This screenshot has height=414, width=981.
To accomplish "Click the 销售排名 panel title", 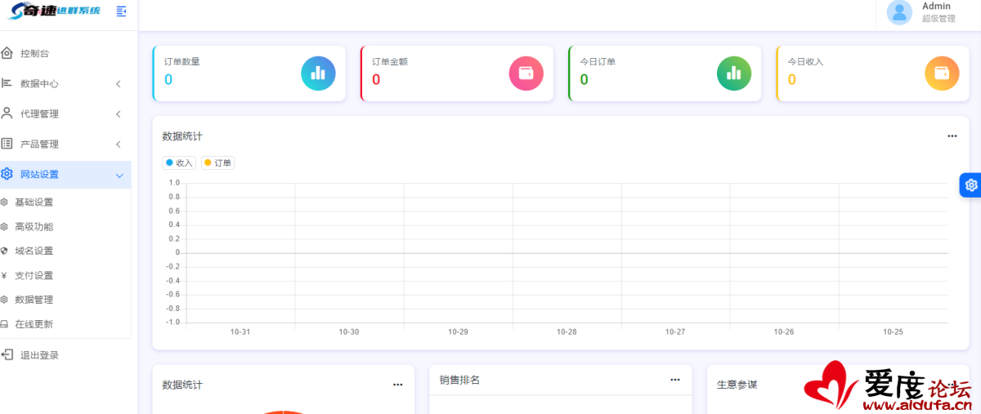I will (x=459, y=380).
